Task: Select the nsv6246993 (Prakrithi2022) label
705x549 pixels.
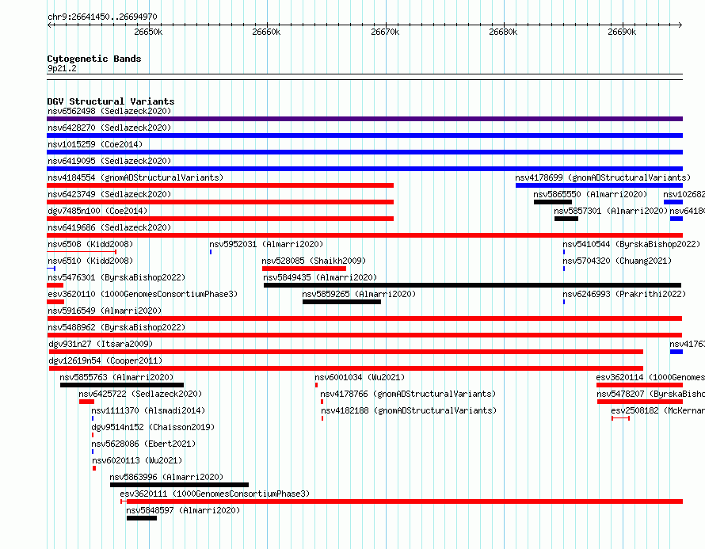Action: 624,294
